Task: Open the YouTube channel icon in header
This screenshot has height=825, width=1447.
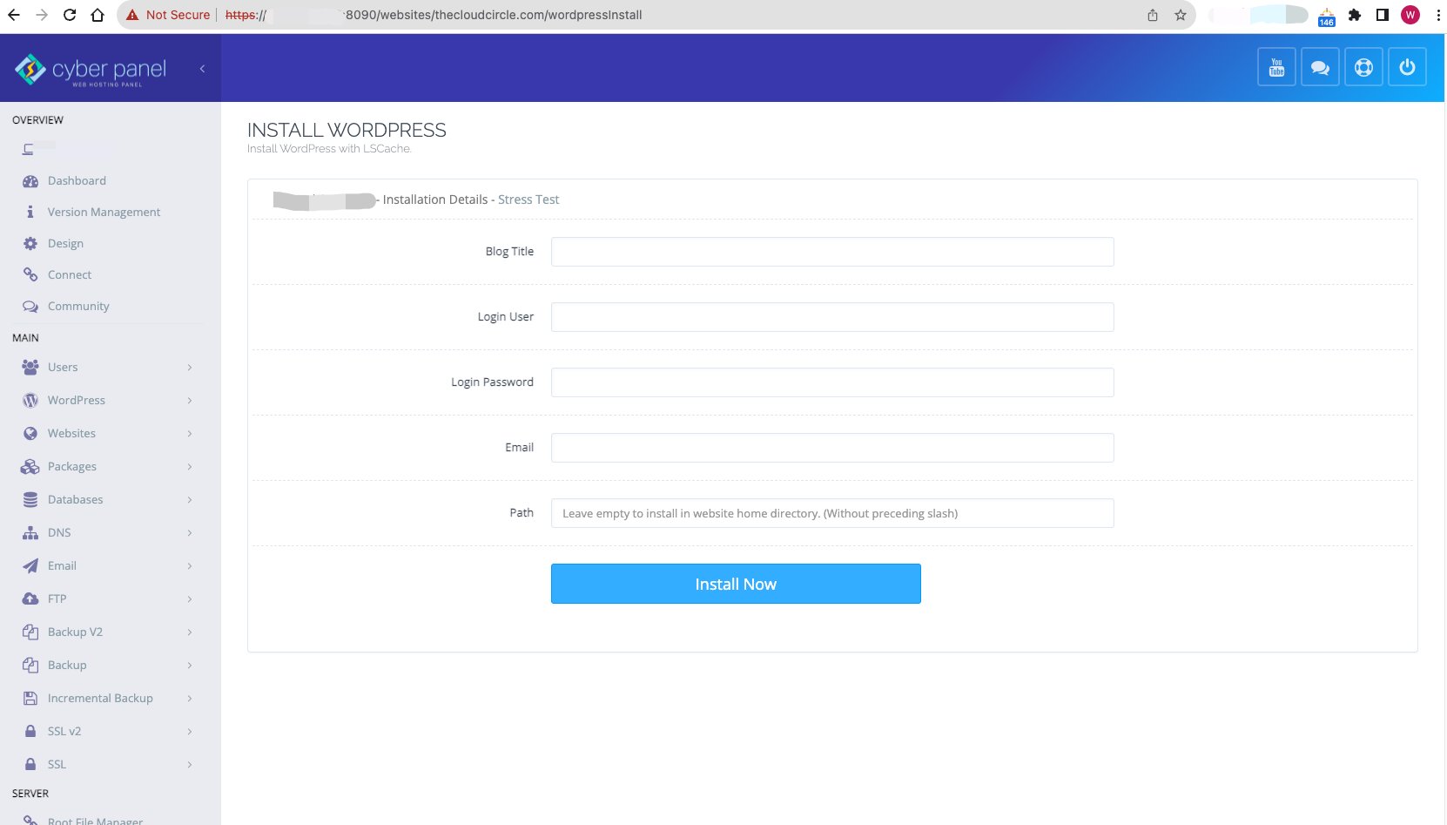Action: (x=1276, y=67)
